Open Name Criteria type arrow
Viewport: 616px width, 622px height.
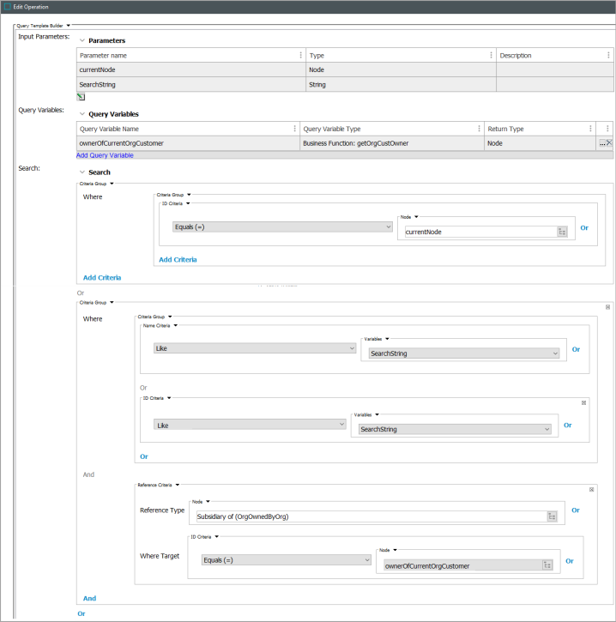[176, 326]
